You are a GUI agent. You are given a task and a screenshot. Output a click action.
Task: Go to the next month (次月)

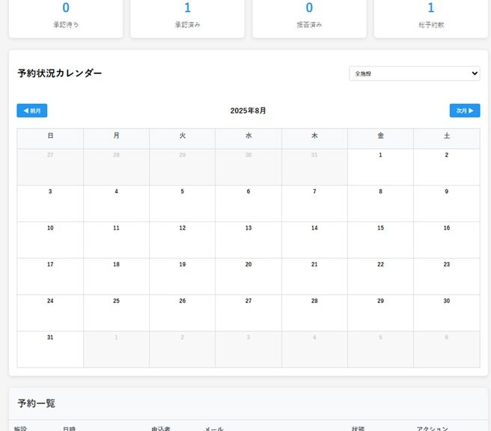[465, 111]
